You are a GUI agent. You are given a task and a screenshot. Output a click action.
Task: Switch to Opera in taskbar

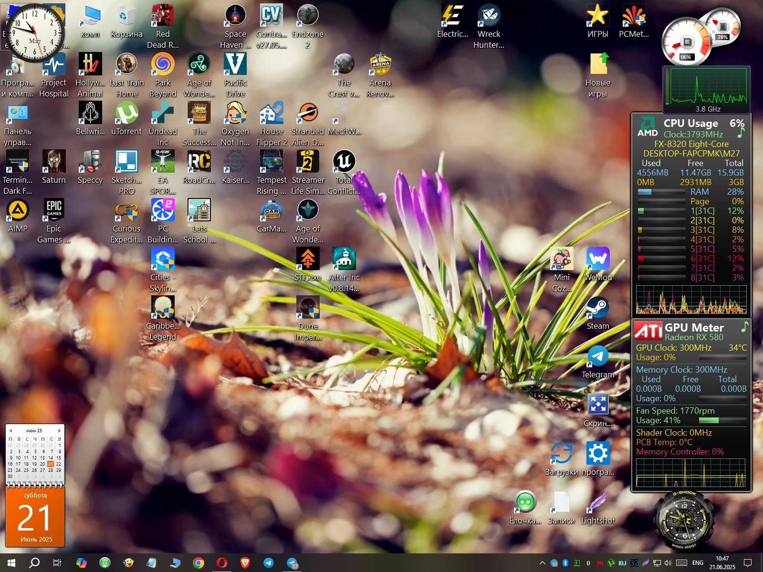(x=222, y=563)
